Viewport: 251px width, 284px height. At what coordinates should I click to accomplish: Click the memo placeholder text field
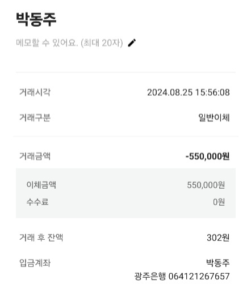pos(69,43)
